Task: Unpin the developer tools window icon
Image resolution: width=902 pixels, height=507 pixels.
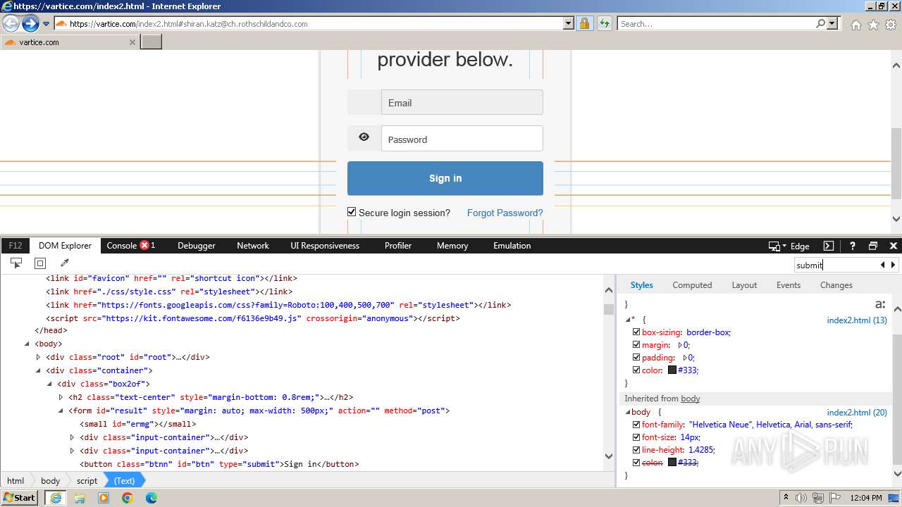Action: 873,246
